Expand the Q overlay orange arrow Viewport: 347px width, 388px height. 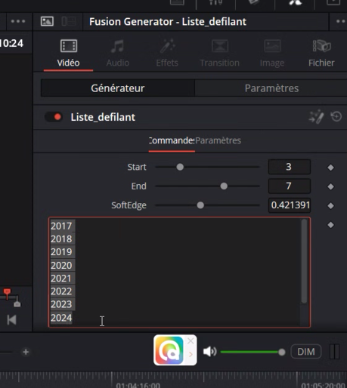[191, 354]
